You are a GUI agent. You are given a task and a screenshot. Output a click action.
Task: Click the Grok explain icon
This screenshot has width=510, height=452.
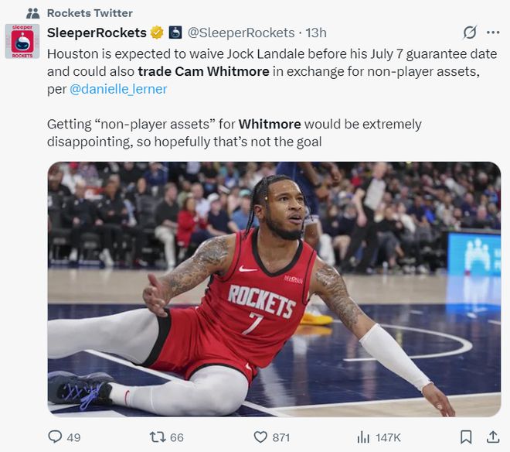pos(470,33)
